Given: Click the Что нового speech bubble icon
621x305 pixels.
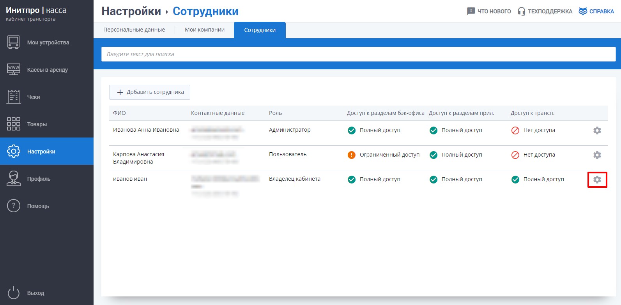Looking at the screenshot, I should [471, 11].
